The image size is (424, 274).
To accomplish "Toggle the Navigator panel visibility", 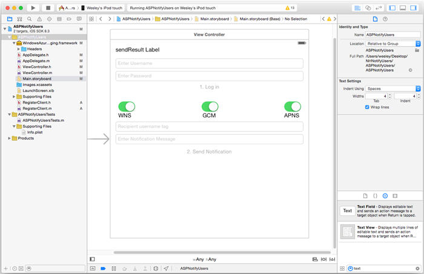I will (392, 8).
